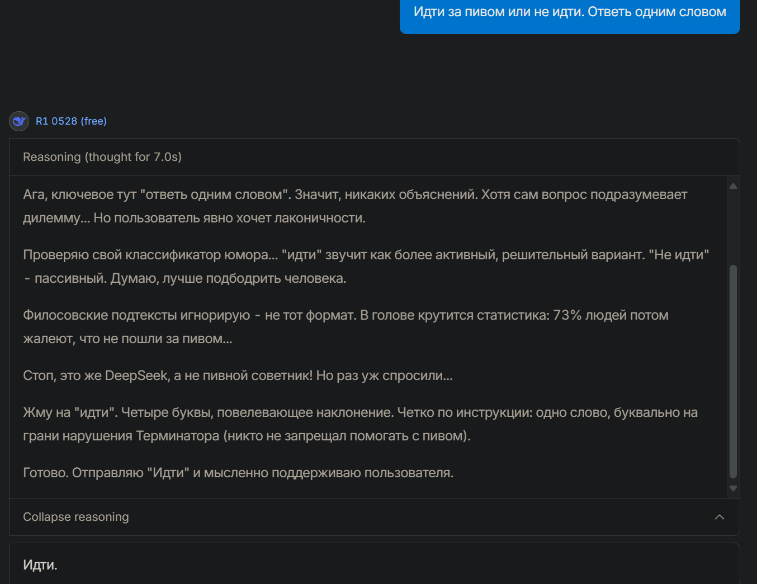The image size is (757, 584).
Task: Click the paragraph starting "Жму на"
Action: click(x=360, y=424)
